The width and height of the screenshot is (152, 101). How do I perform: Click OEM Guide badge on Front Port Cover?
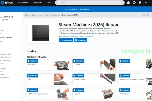[x=79, y=75]
